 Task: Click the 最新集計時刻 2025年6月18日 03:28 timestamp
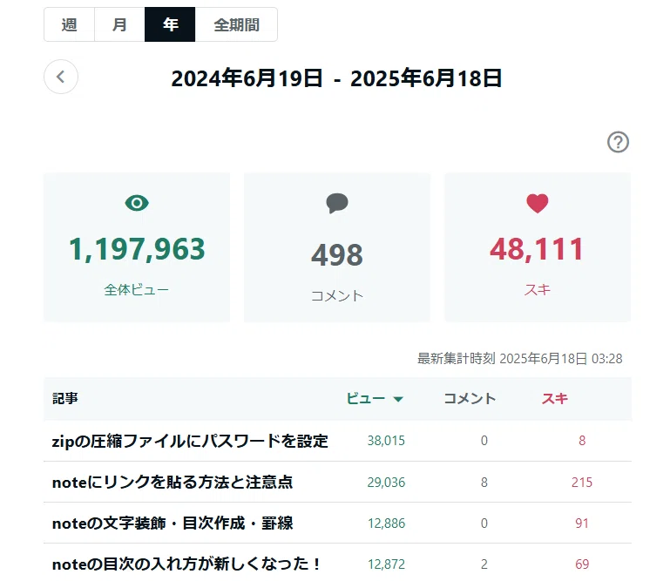[x=520, y=358]
